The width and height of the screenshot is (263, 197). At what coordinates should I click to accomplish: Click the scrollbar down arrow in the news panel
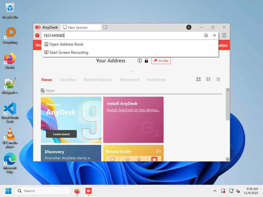tap(228, 159)
